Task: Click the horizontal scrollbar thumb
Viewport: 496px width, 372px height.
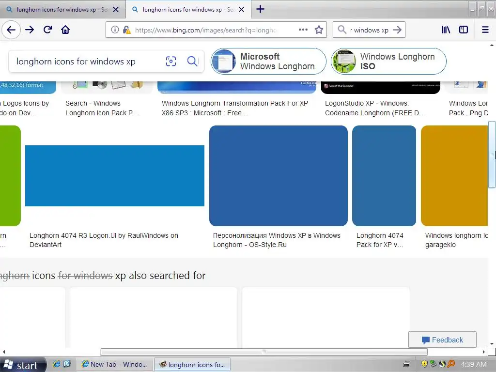Action: point(264,352)
